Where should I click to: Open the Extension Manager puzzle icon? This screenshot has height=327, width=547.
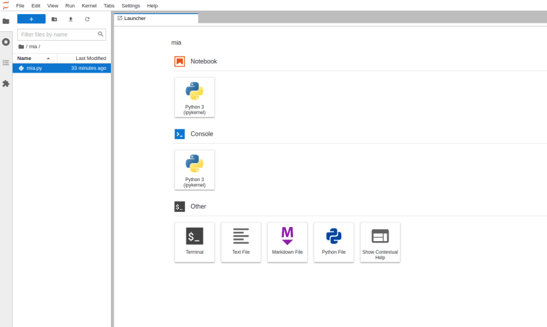[6, 84]
